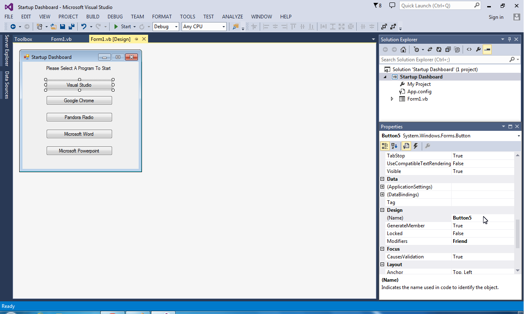
Task: Pin the Form1.vb [Design] tab
Action: [x=137, y=39]
